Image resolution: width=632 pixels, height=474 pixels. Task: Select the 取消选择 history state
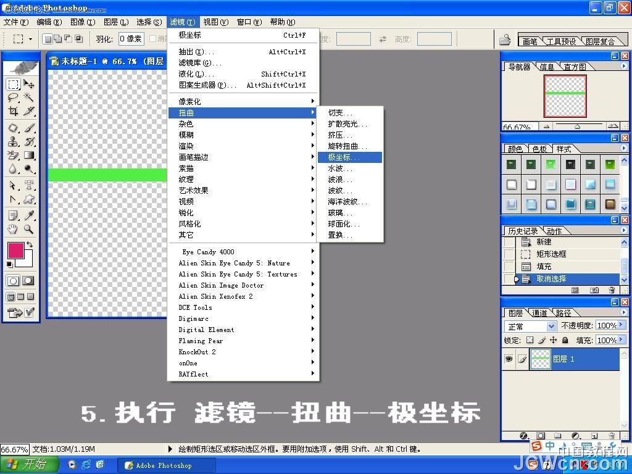coord(568,278)
